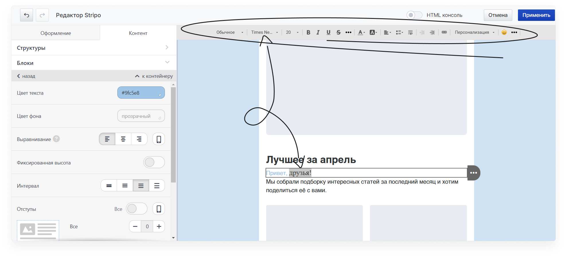Switch to the Контент tab
The image size is (567, 258).
(x=138, y=33)
